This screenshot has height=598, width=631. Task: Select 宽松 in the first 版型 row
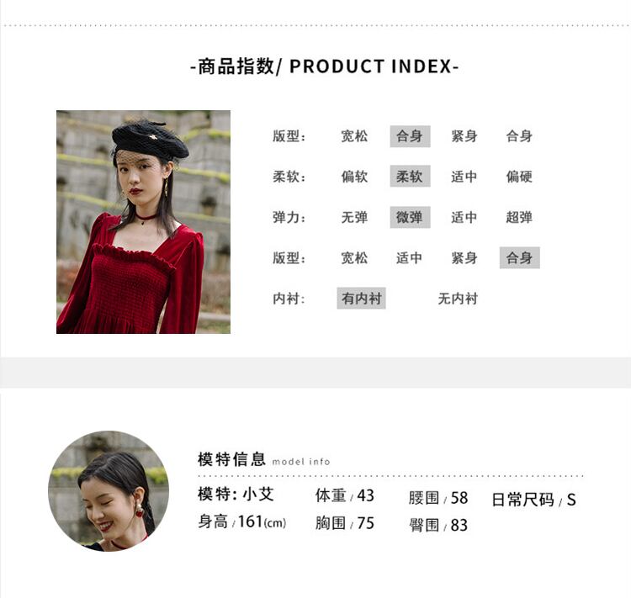[x=354, y=136]
